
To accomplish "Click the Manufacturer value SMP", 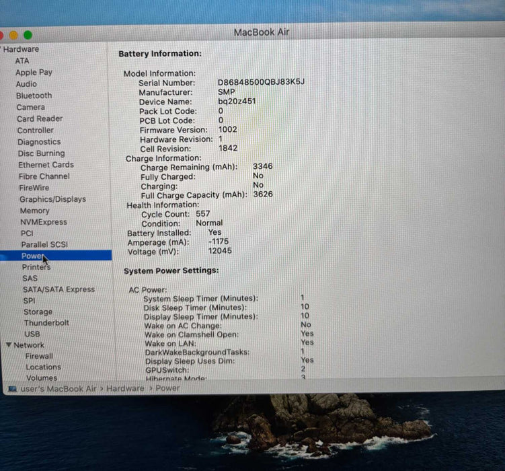I will 227,92.
